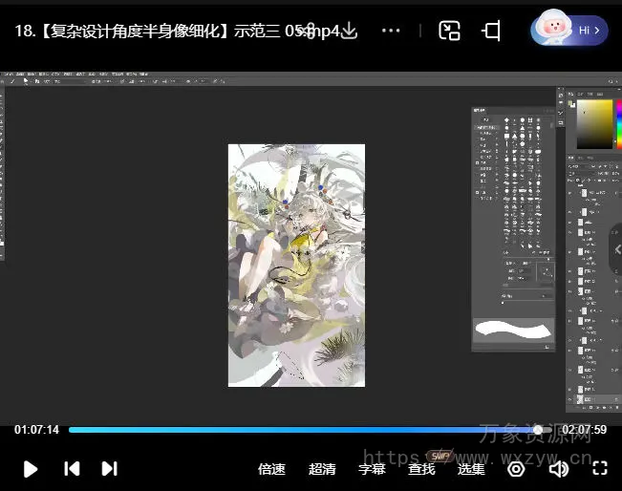This screenshot has width=622, height=491.
Task: Click the anime artwork canvas in the video
Action: pos(296,265)
